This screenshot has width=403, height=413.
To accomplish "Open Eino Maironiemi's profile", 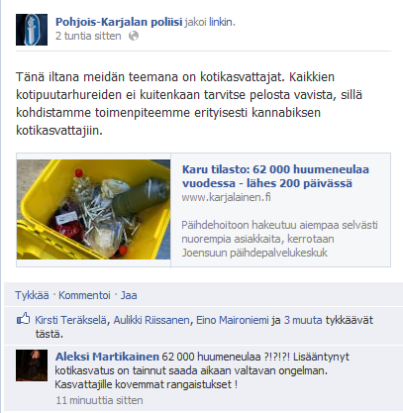I will (x=233, y=320).
